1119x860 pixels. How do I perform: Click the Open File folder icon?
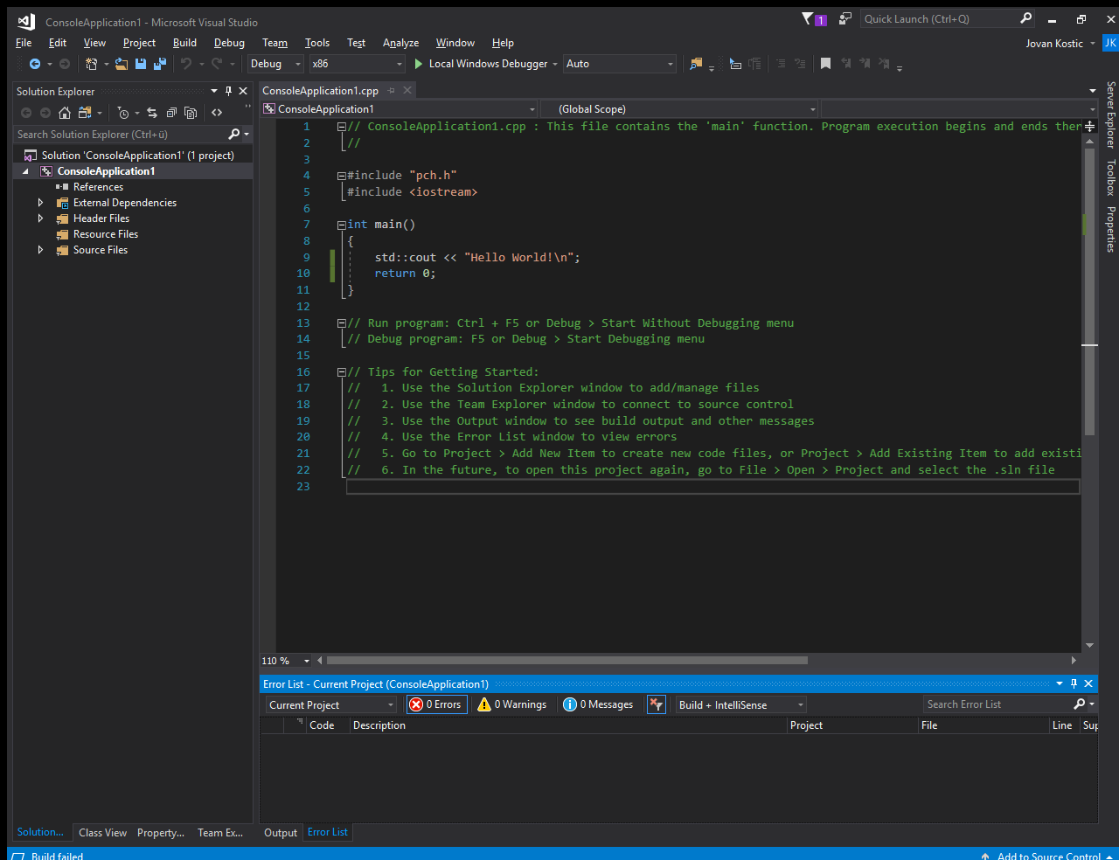122,64
